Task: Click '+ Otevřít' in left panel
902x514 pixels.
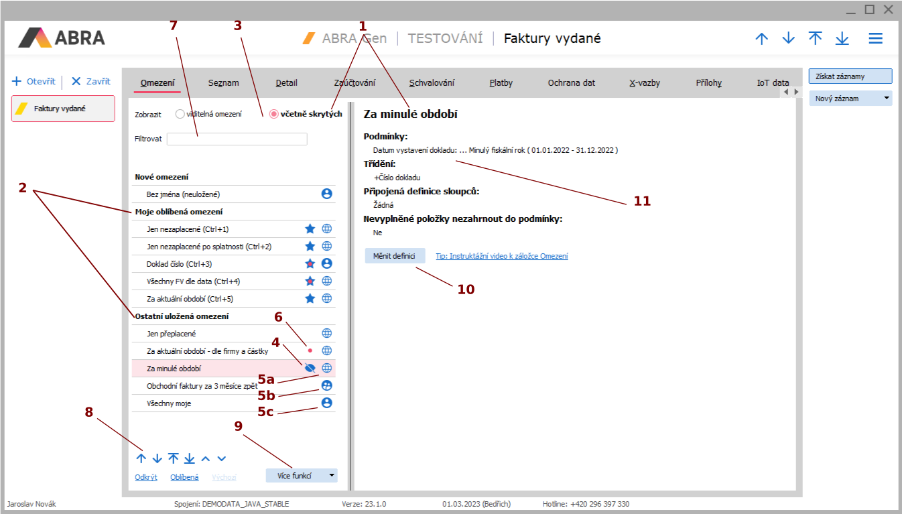Action: coord(34,81)
